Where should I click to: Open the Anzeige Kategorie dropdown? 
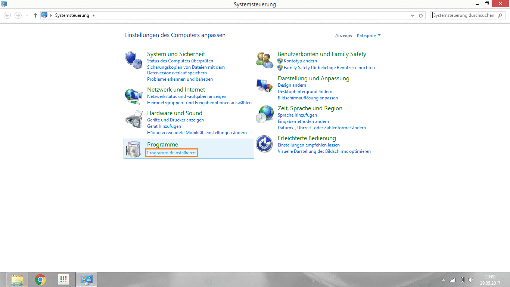pyautogui.click(x=368, y=36)
